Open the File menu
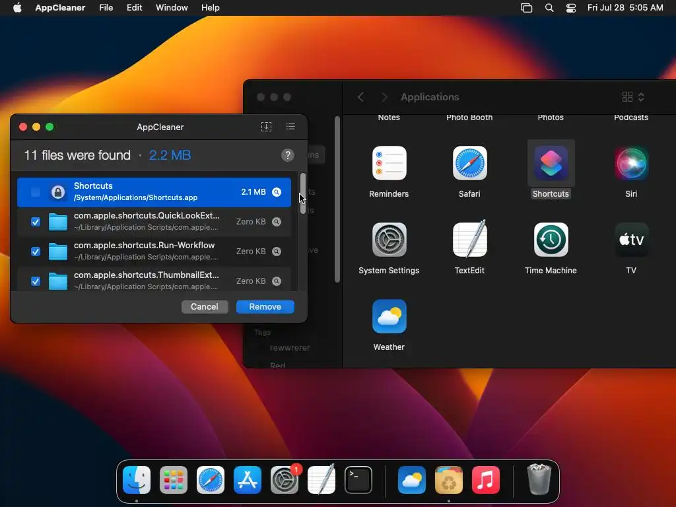 click(x=106, y=7)
